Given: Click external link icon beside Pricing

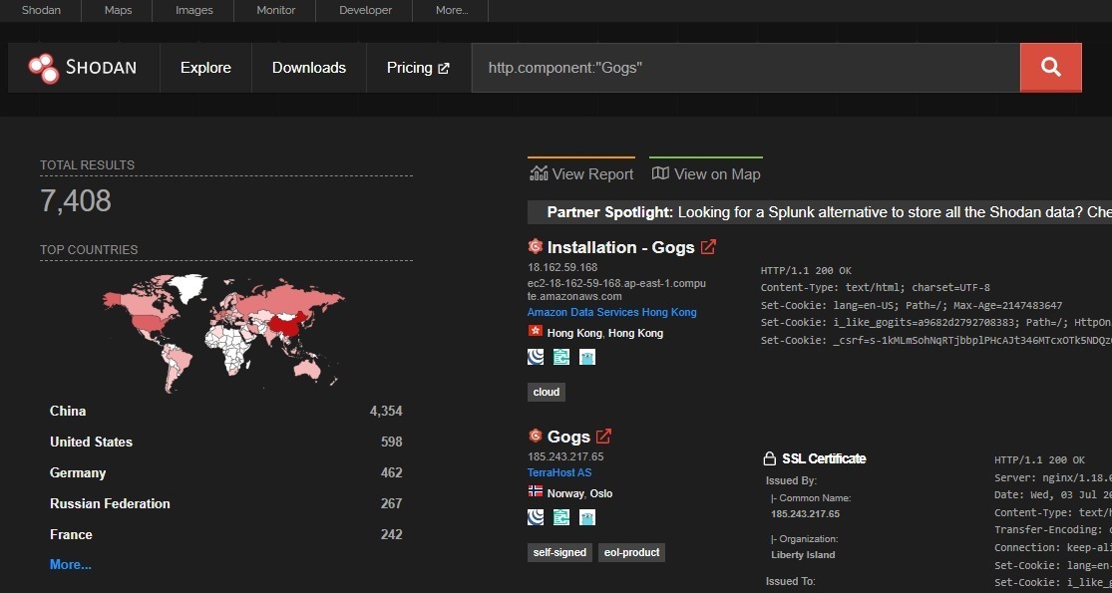Looking at the screenshot, I should click(444, 69).
